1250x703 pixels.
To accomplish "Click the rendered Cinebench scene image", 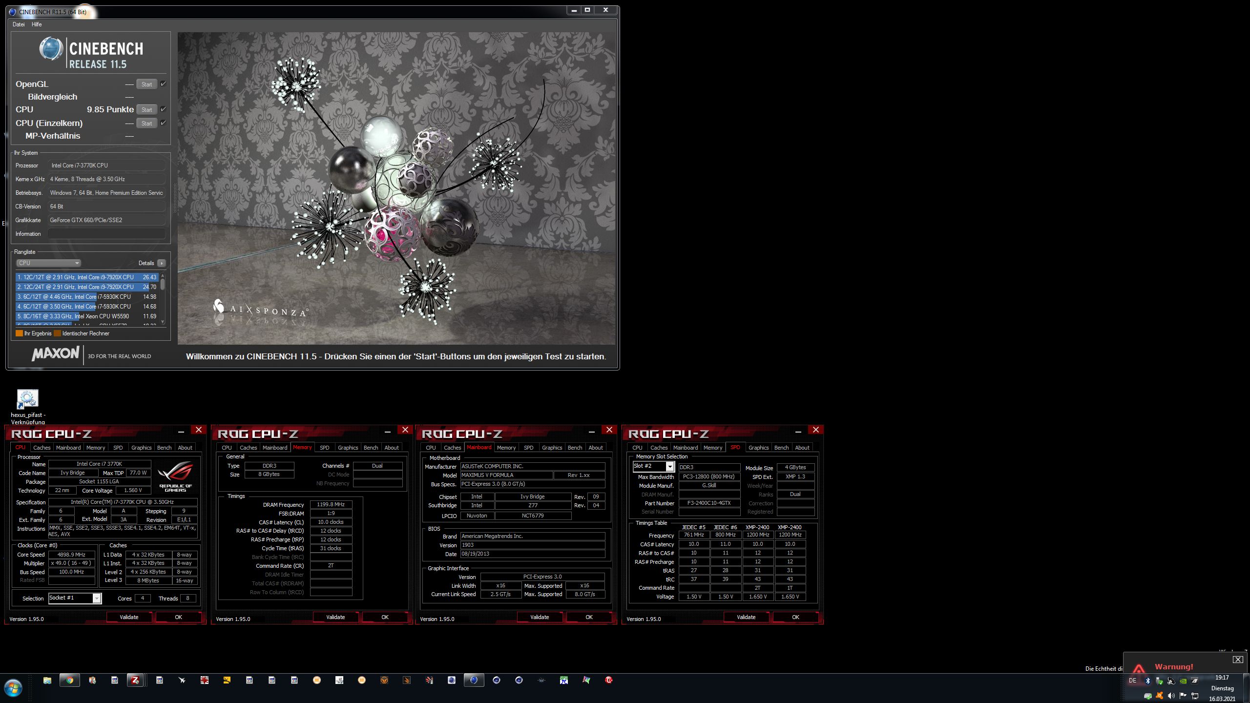I will (396, 188).
